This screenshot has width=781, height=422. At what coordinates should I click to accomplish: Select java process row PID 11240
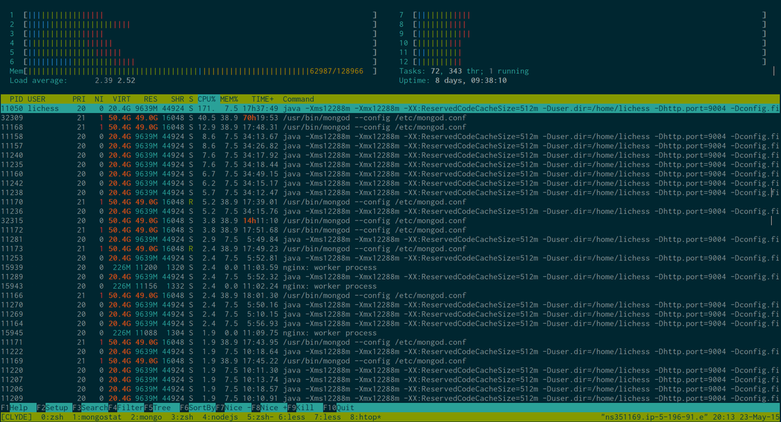coord(390,155)
